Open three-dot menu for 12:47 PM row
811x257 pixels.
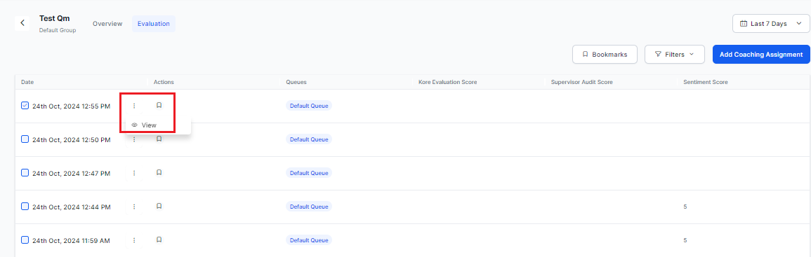[134, 173]
